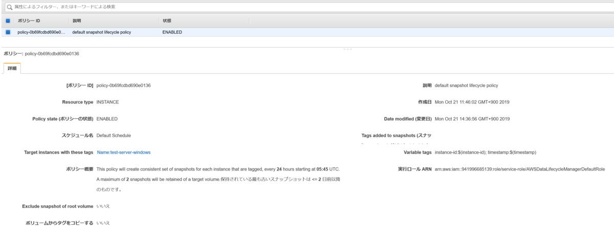614x238 pixels.
Task: Click Variable tags value instance-id:$(instance-id)
Action: (485, 152)
